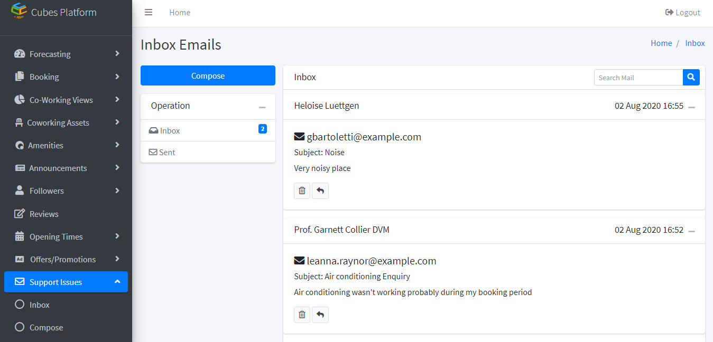The image size is (713, 342).
Task: Reply to the Air conditioning Enquiry email
Action: (320, 315)
